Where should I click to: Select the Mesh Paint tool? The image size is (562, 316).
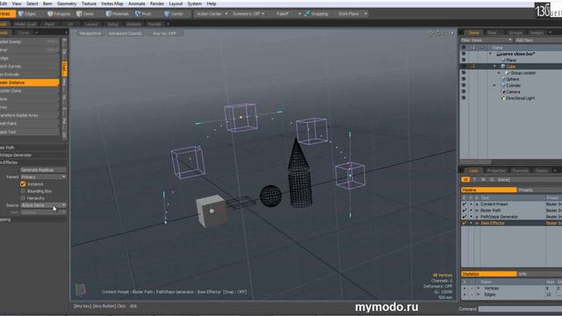[x=29, y=124]
